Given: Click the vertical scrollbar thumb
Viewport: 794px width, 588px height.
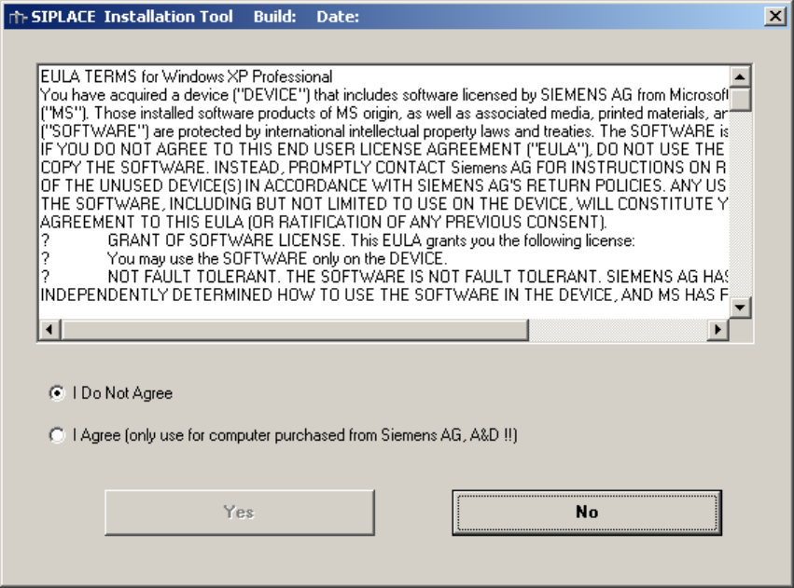Looking at the screenshot, I should point(740,99).
